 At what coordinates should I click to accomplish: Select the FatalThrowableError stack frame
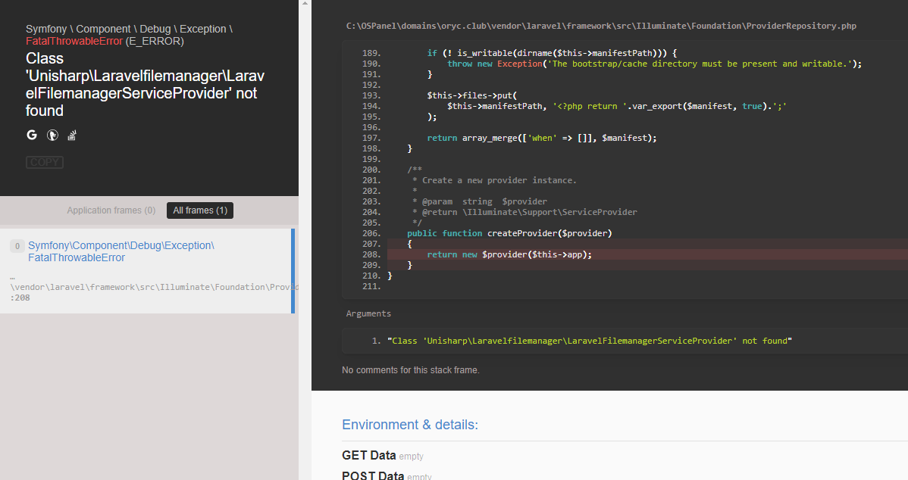(121, 250)
